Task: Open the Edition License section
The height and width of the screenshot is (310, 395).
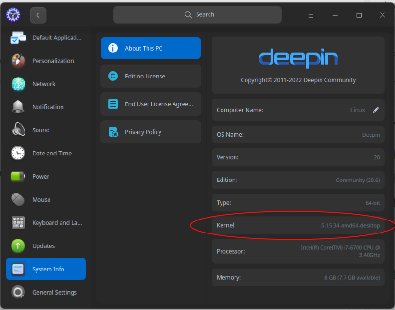Action: [151, 76]
